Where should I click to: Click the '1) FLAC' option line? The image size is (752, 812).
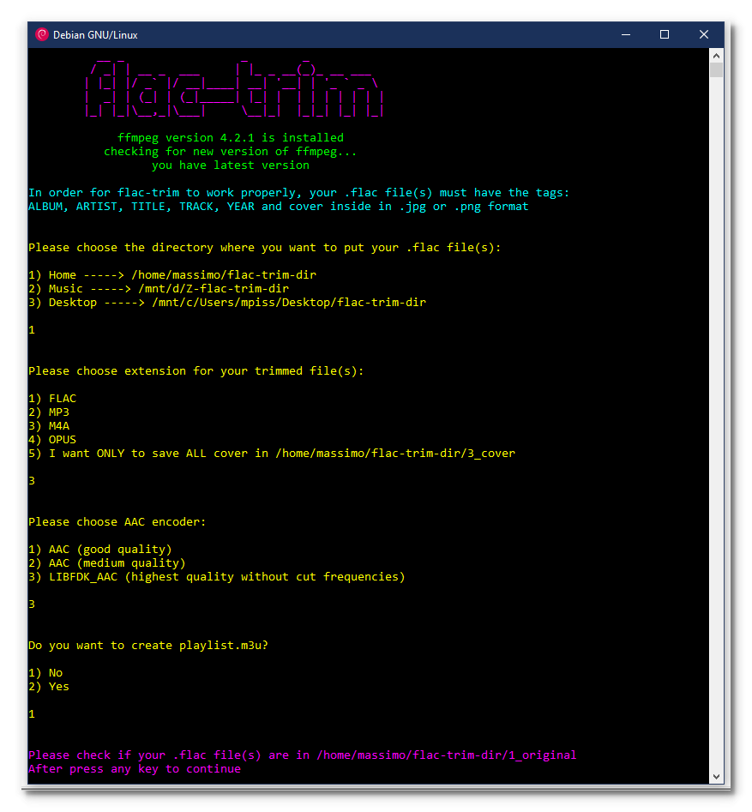tap(52, 399)
